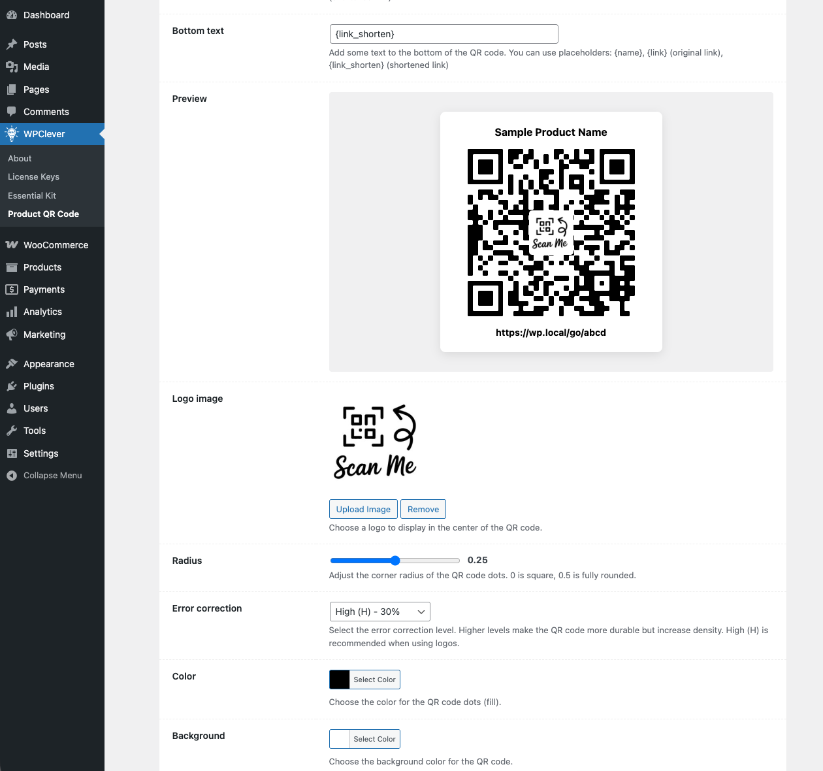Open the Background Select Color picker
The height and width of the screenshot is (771, 823).
coord(374,739)
